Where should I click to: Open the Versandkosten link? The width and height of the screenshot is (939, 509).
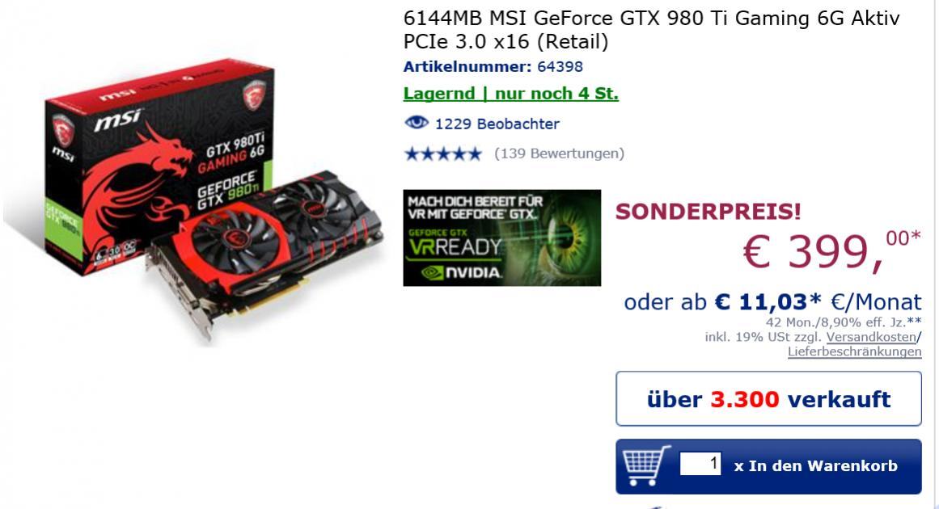pyautogui.click(x=871, y=337)
